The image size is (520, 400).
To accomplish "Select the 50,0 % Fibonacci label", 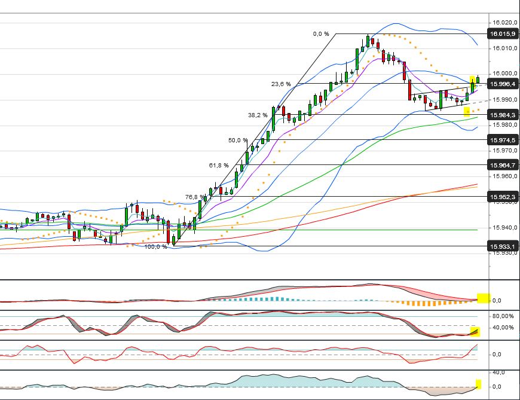I will [238, 141].
